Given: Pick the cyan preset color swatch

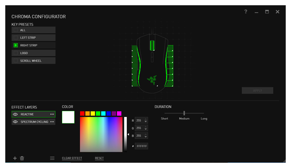Looking at the screenshot, I should (x=103, y=113).
